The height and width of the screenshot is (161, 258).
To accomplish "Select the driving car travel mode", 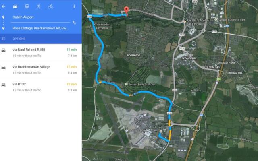I will tap(15, 6).
